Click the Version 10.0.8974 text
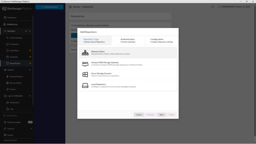 coord(10,140)
